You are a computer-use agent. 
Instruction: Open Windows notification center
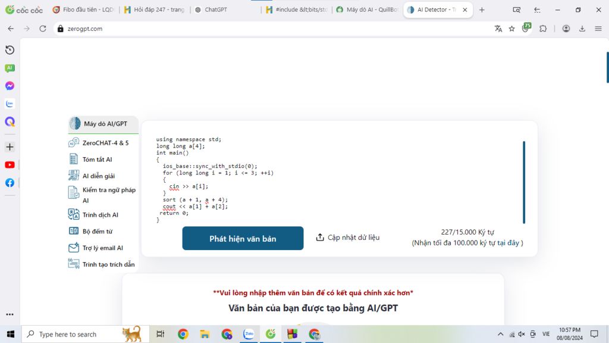coord(594,334)
